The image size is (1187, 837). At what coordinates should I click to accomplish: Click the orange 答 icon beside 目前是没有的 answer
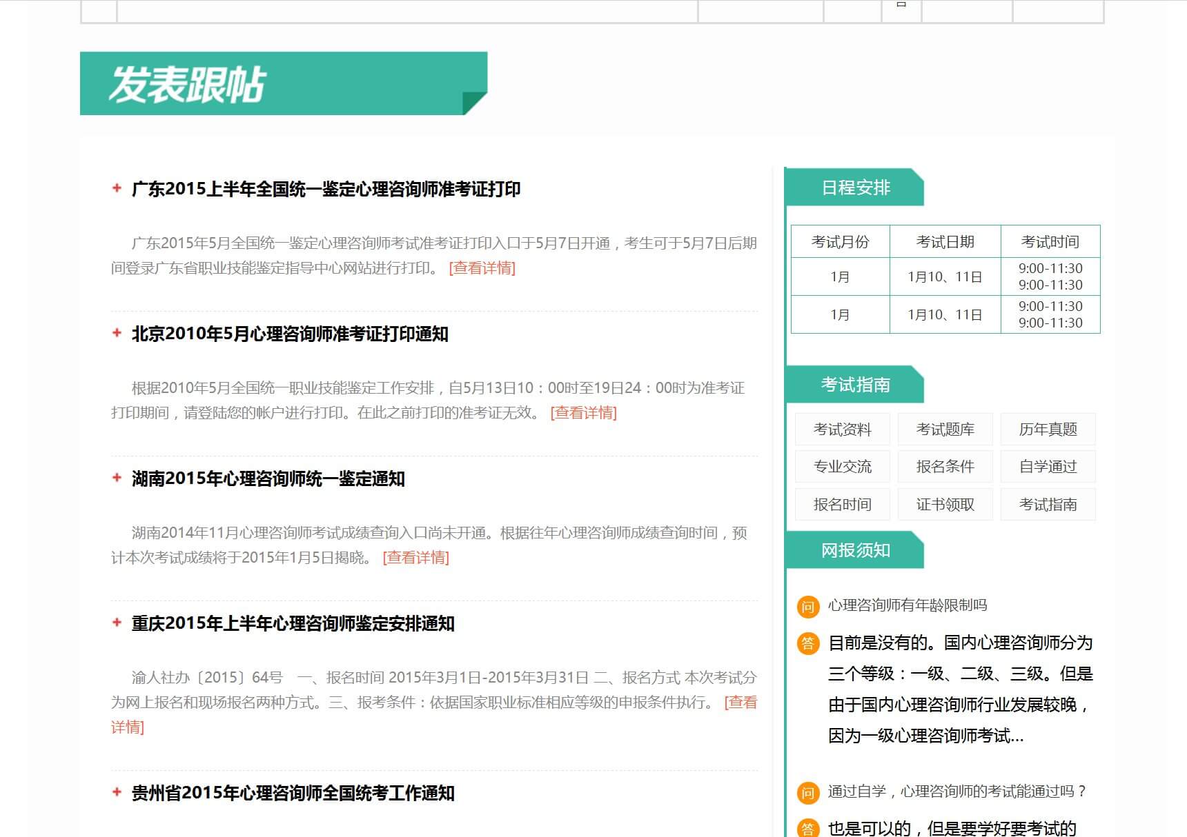pos(807,644)
